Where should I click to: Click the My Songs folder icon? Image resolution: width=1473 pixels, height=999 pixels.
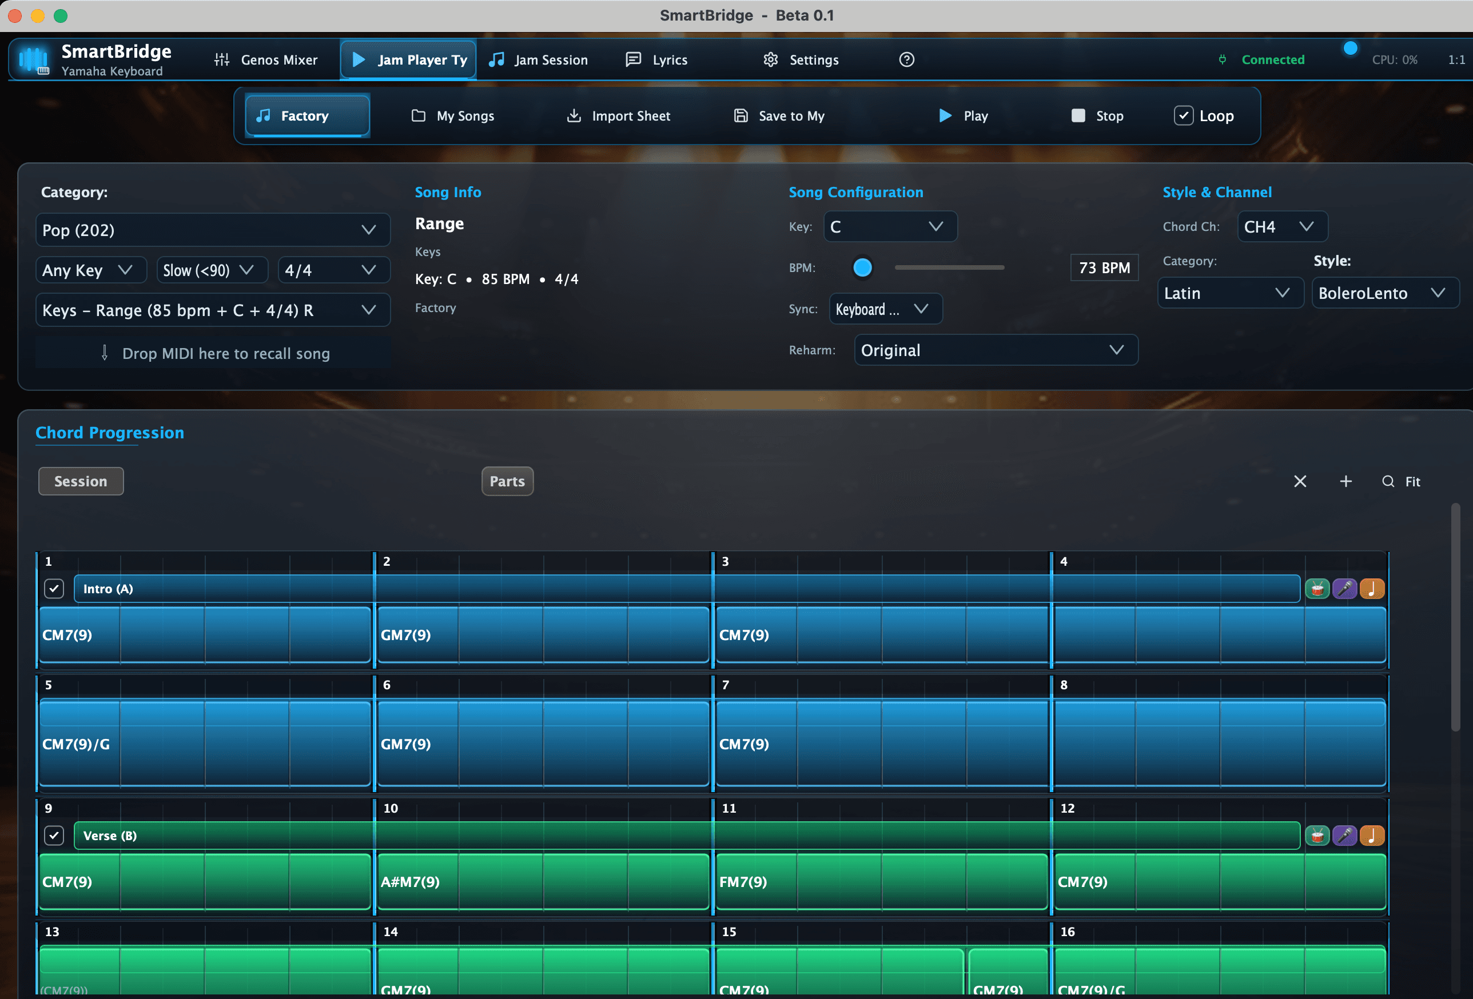(417, 115)
